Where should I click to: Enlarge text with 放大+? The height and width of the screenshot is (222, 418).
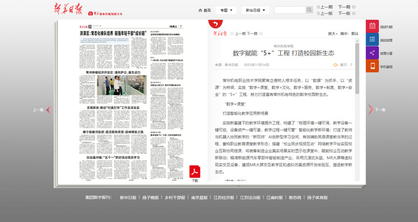(x=333, y=34)
